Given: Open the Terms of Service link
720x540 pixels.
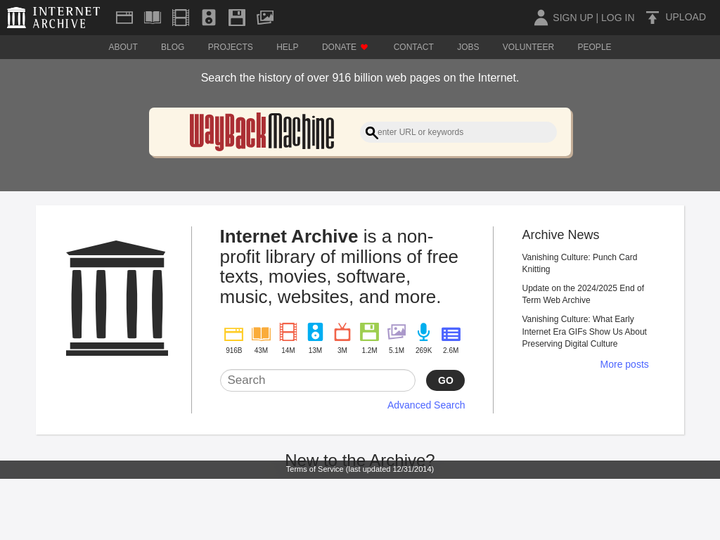Looking at the screenshot, I should click(x=360, y=469).
